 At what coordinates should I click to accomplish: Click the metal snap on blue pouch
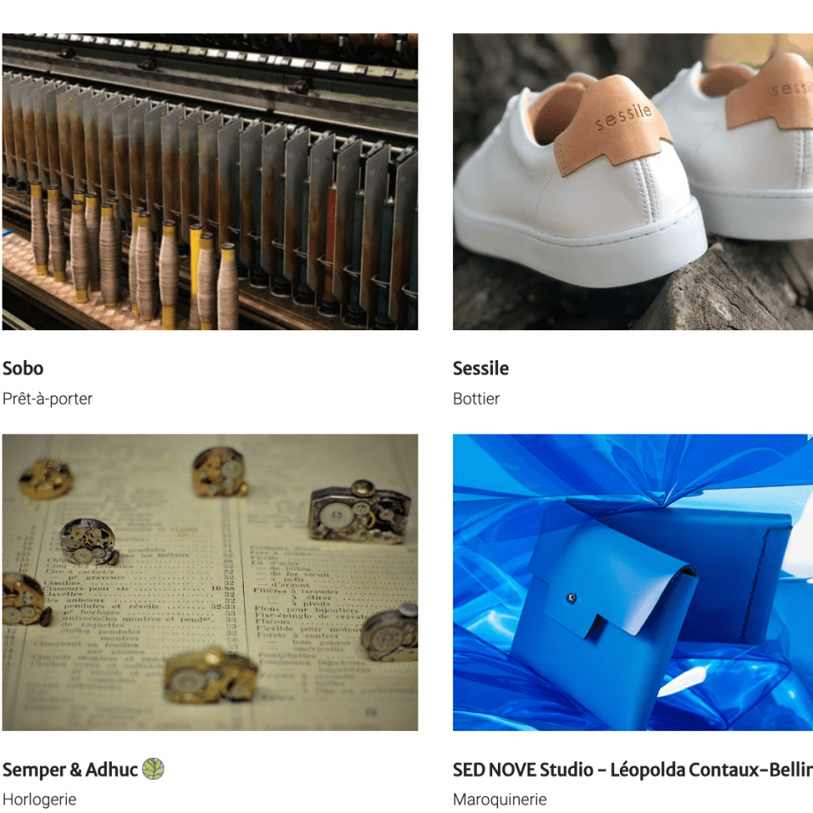(571, 598)
